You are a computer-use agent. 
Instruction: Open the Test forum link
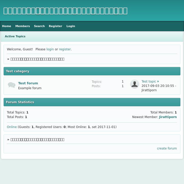point(28,83)
